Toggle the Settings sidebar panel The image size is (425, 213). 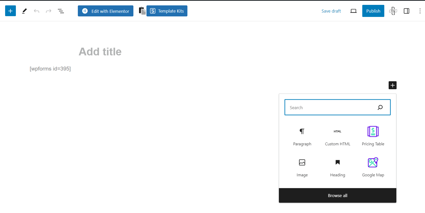tap(406, 11)
